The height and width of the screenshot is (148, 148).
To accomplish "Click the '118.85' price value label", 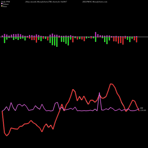I will 143,110.
